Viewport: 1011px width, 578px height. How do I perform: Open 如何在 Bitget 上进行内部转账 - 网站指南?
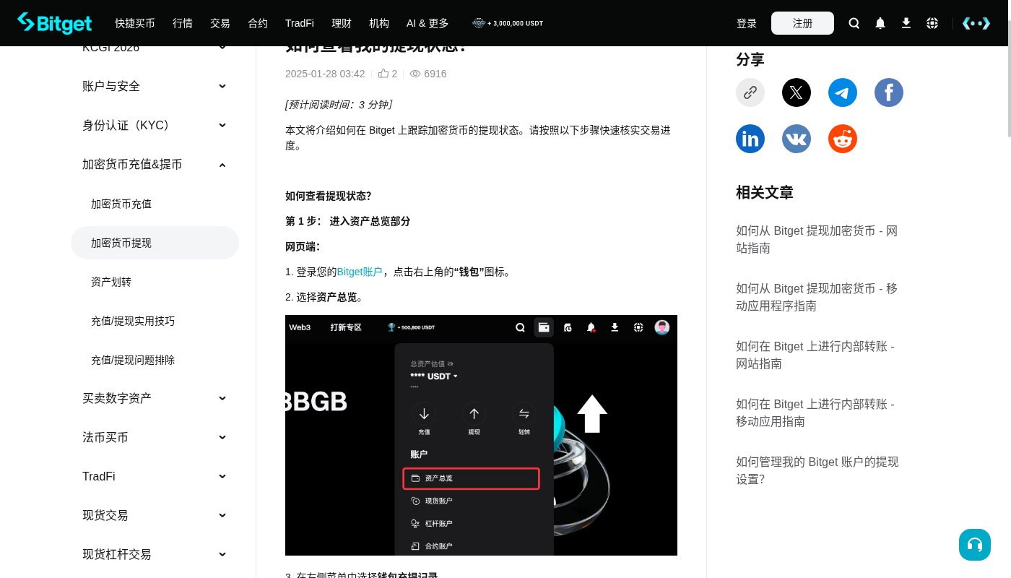click(x=815, y=355)
